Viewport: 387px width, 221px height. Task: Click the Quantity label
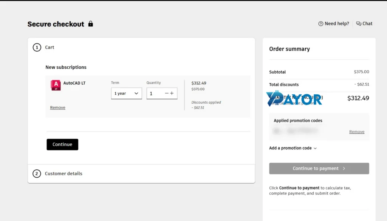[x=153, y=83]
